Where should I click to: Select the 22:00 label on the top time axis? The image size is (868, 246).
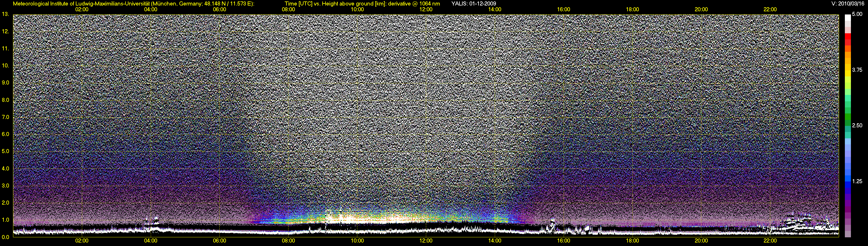pyautogui.click(x=770, y=10)
